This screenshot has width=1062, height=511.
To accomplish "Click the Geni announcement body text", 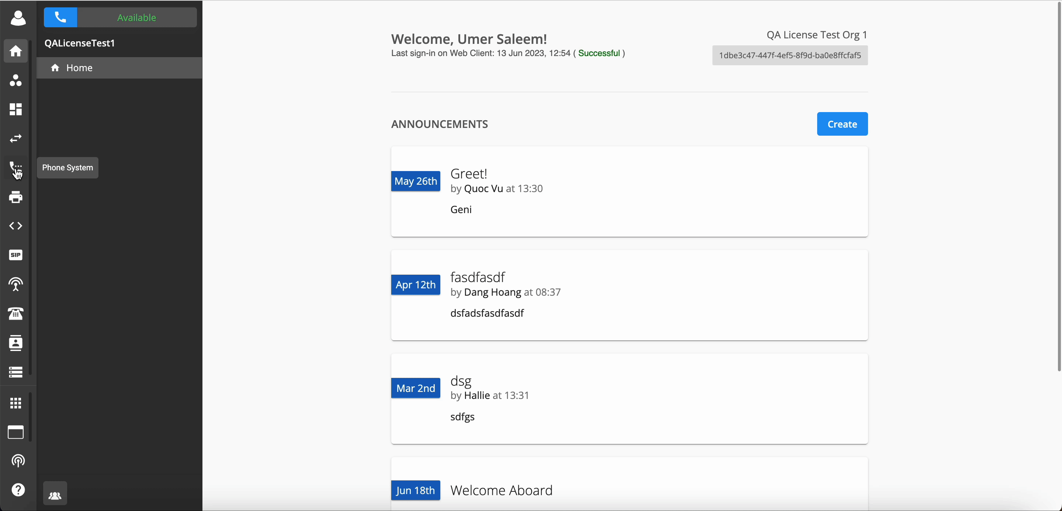I will pos(461,209).
